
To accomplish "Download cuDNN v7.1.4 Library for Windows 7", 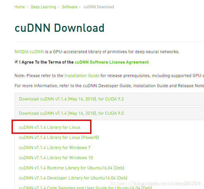I will 55,148.
